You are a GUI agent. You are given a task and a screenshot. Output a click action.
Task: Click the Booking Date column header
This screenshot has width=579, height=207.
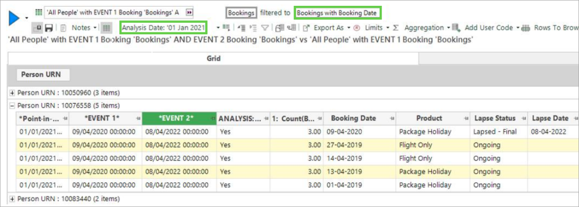(x=355, y=118)
